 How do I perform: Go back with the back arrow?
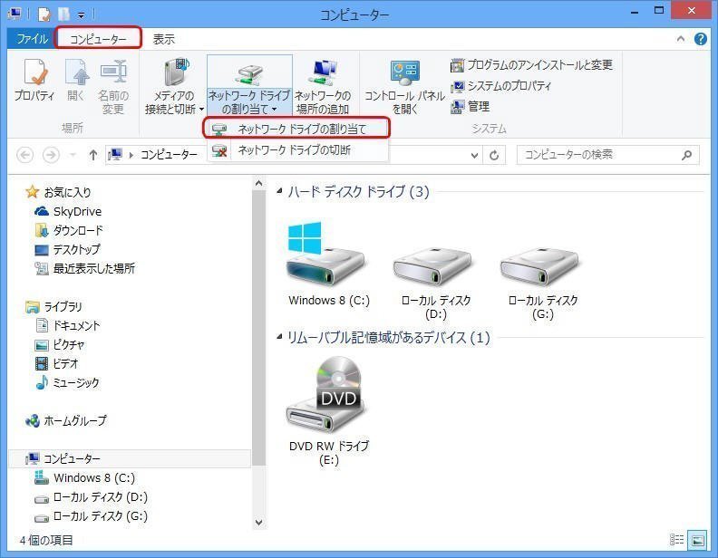[25, 155]
